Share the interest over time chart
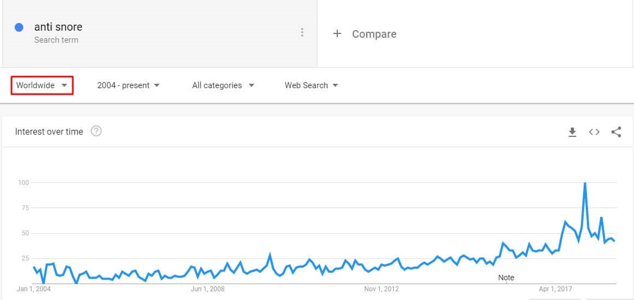Screen dimensions: 634x300 coord(616,132)
